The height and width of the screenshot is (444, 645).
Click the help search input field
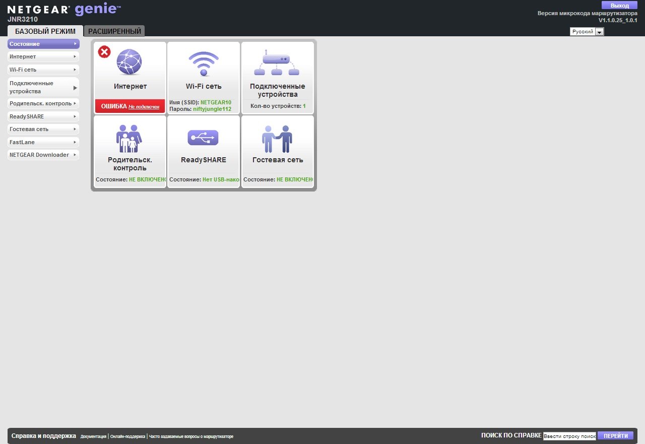[569, 436]
